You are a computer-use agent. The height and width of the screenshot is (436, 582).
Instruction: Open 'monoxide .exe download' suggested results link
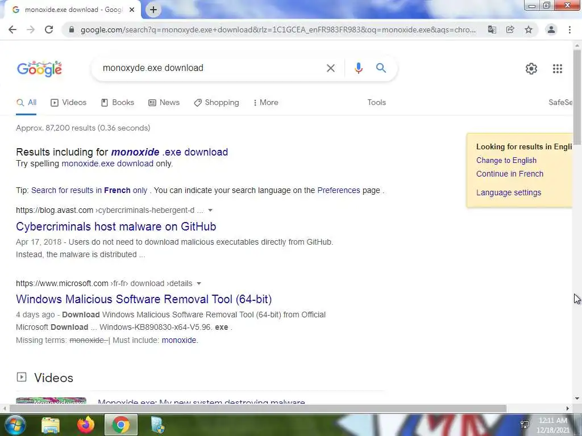169,152
